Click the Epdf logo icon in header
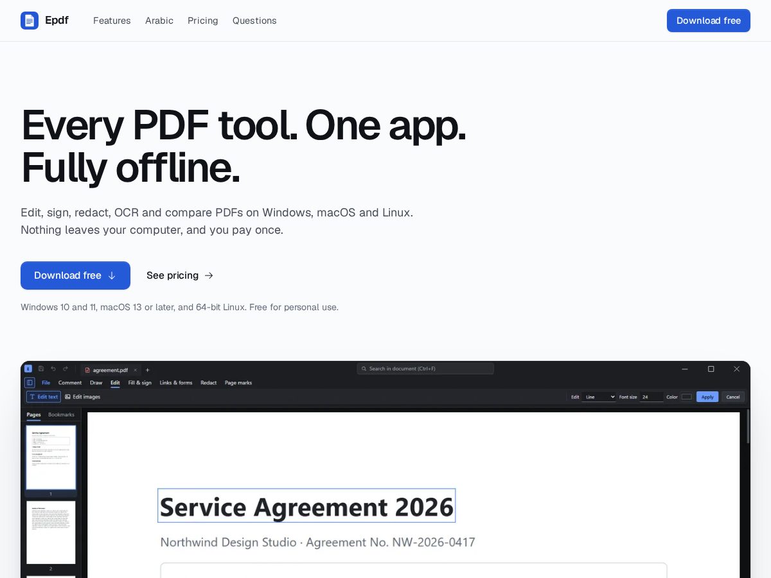Screen dimensions: 771x578 [x=30, y=21]
